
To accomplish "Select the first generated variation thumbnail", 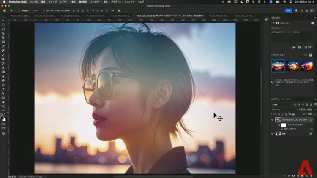I will point(277,65).
